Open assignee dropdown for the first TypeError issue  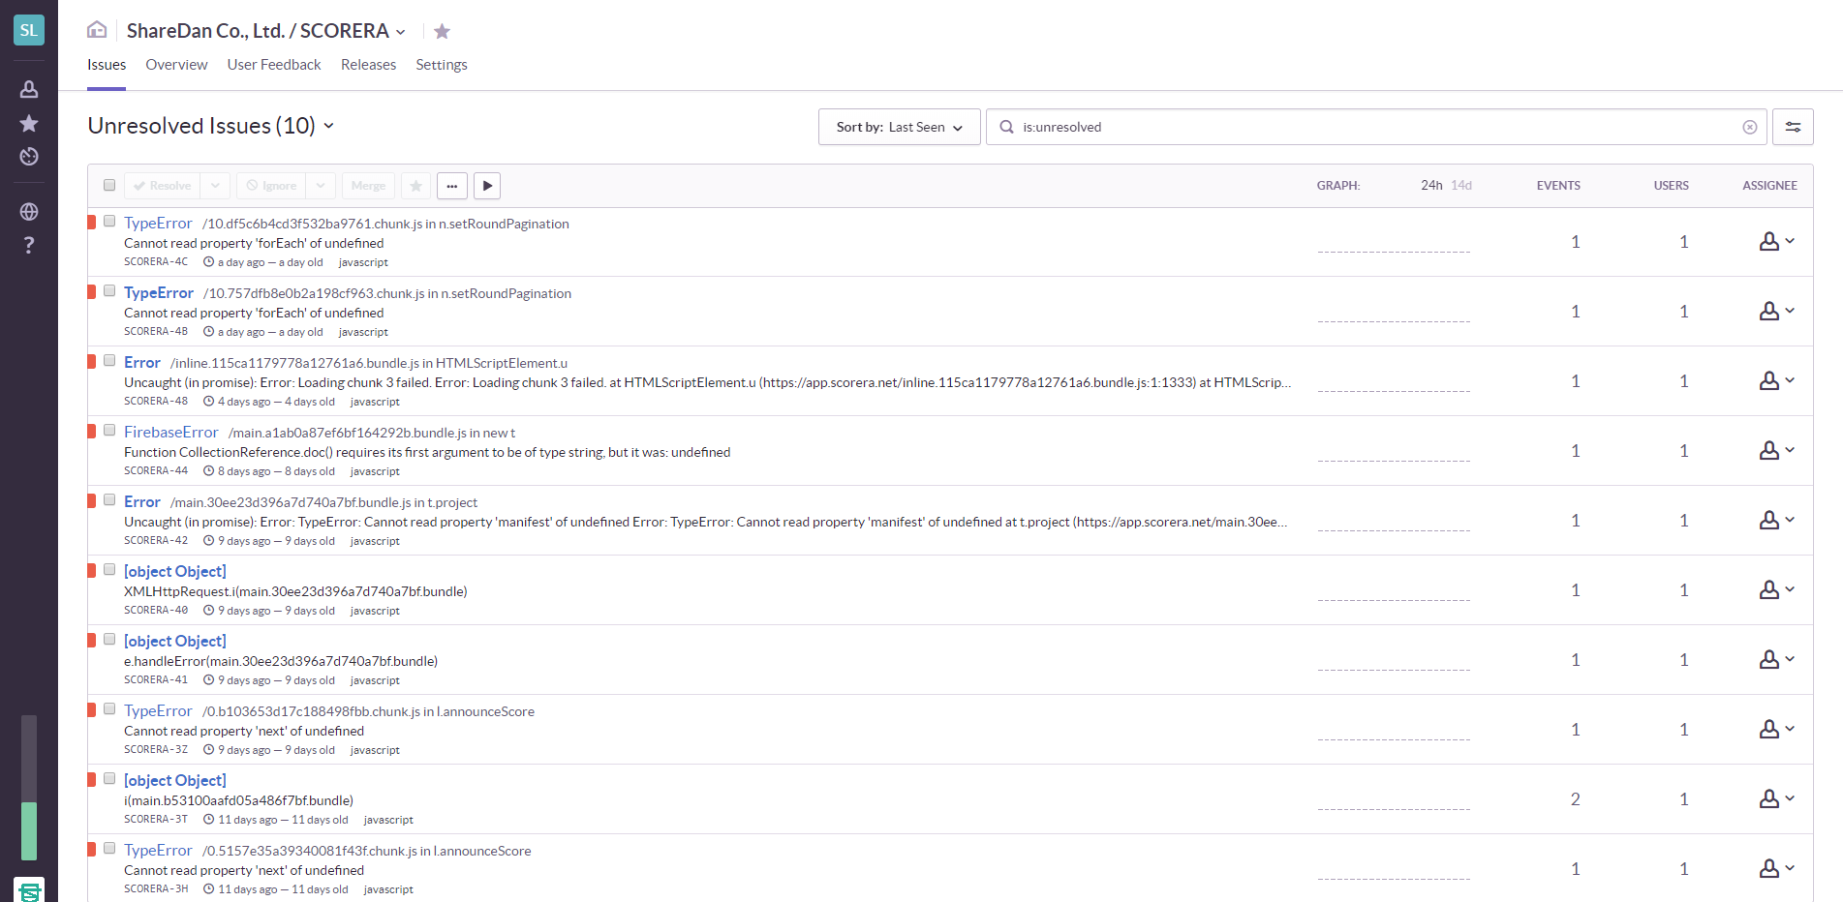coord(1776,242)
